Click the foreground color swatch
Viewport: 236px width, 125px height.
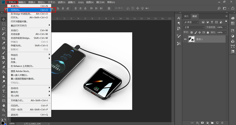(x=2, y=123)
